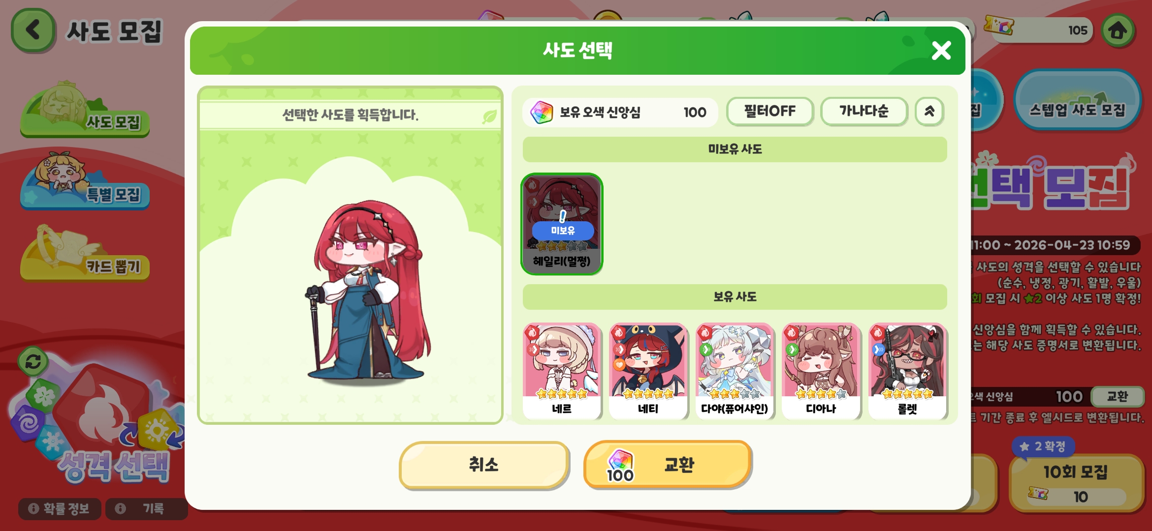Cancel with the 취소 button

[484, 465]
